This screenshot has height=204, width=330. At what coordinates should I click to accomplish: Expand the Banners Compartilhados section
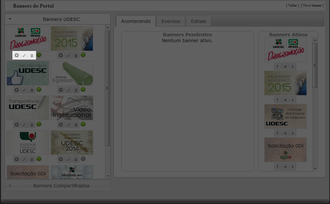click(x=58, y=186)
